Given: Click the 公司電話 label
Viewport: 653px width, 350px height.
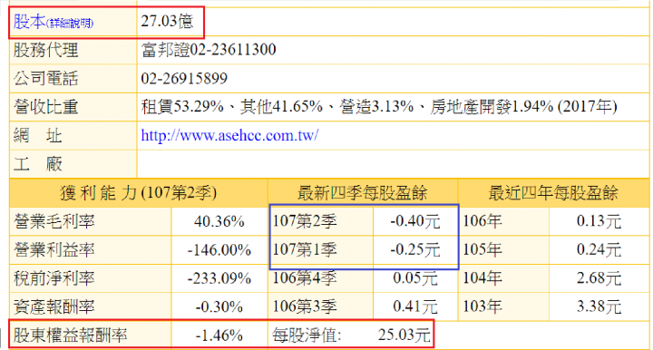Looking at the screenshot, I should [x=46, y=79].
